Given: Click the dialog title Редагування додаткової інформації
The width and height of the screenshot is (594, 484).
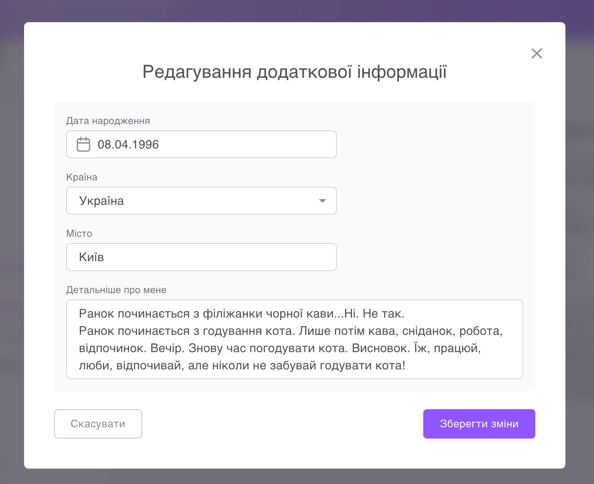Looking at the screenshot, I should (294, 71).
